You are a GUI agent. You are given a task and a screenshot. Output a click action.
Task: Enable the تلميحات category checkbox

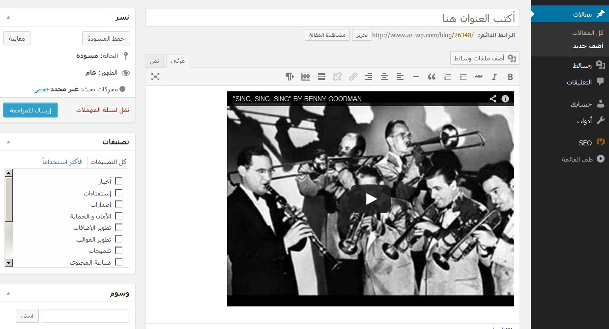118,250
